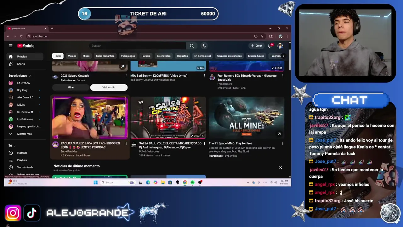Expand Mostrar más subscriptions
The width and height of the screenshot is (403, 227).
point(25,134)
